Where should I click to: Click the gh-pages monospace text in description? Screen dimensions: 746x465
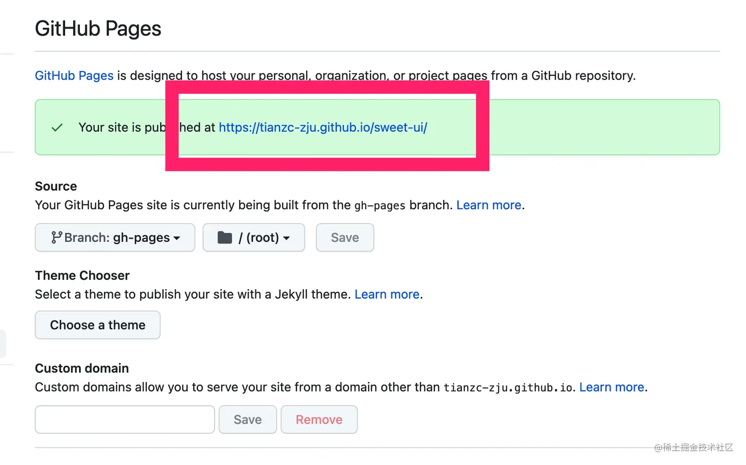[380, 205]
